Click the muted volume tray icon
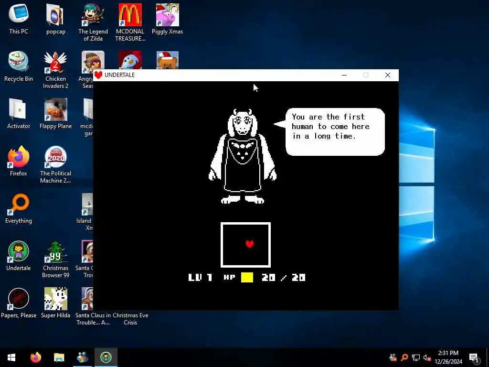The height and width of the screenshot is (367, 489). pyautogui.click(x=427, y=357)
